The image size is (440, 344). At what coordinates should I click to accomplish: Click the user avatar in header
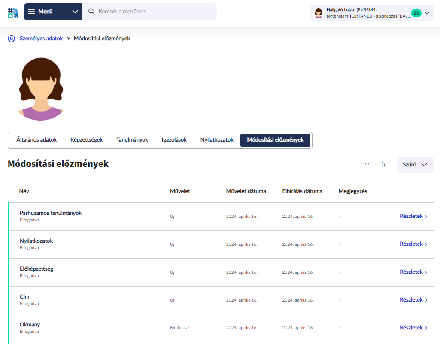(x=318, y=13)
